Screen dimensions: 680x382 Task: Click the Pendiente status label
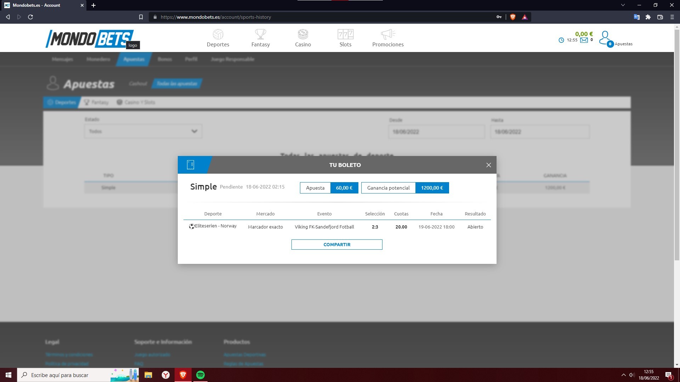tap(231, 187)
